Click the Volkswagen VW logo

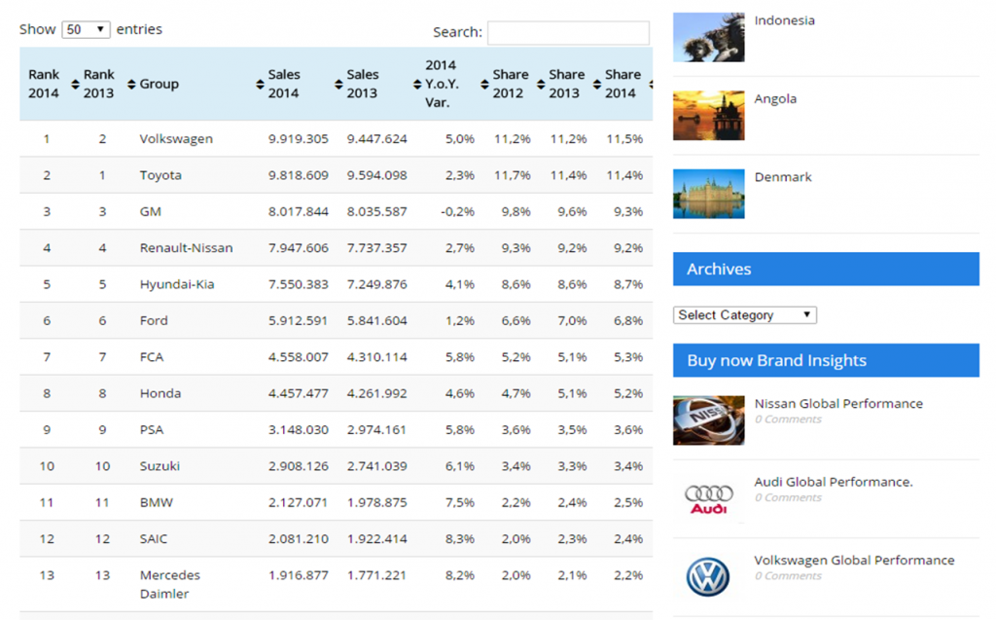[x=708, y=577]
